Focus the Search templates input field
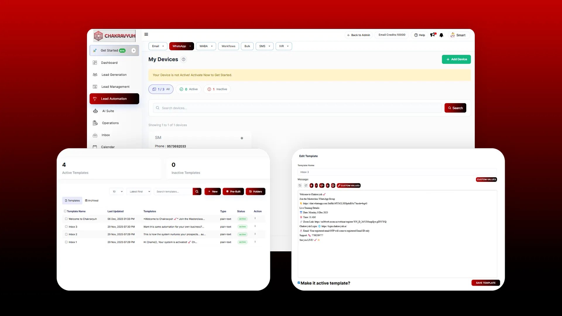The image size is (562, 316). pos(173,192)
